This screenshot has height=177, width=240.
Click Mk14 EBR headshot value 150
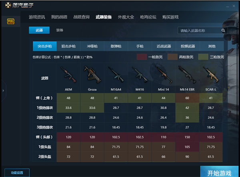pyautogui.click(x=187, y=137)
